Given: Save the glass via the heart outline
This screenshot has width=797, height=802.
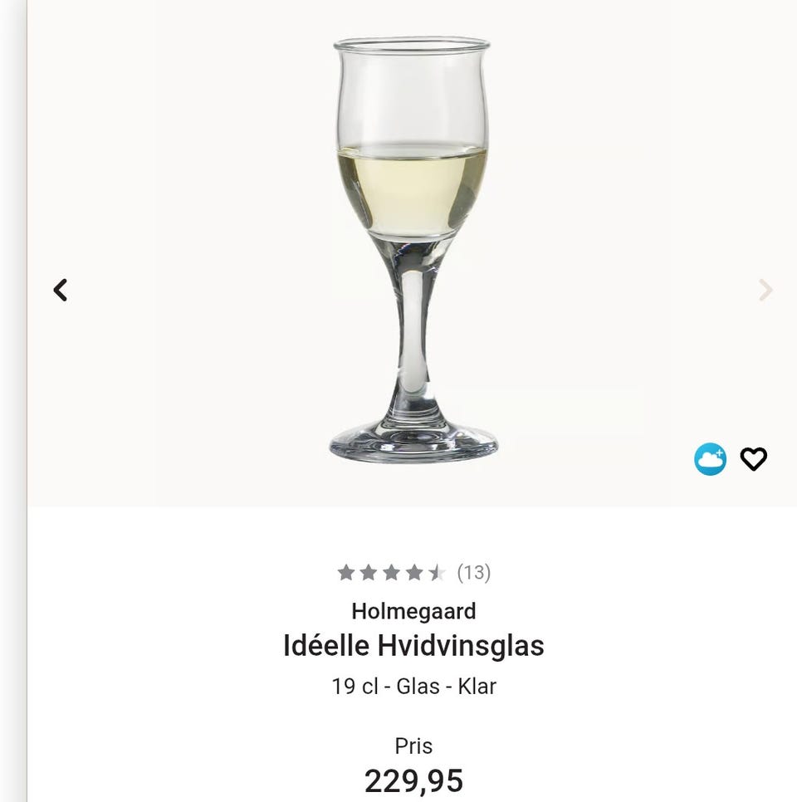Looking at the screenshot, I should 754,457.
